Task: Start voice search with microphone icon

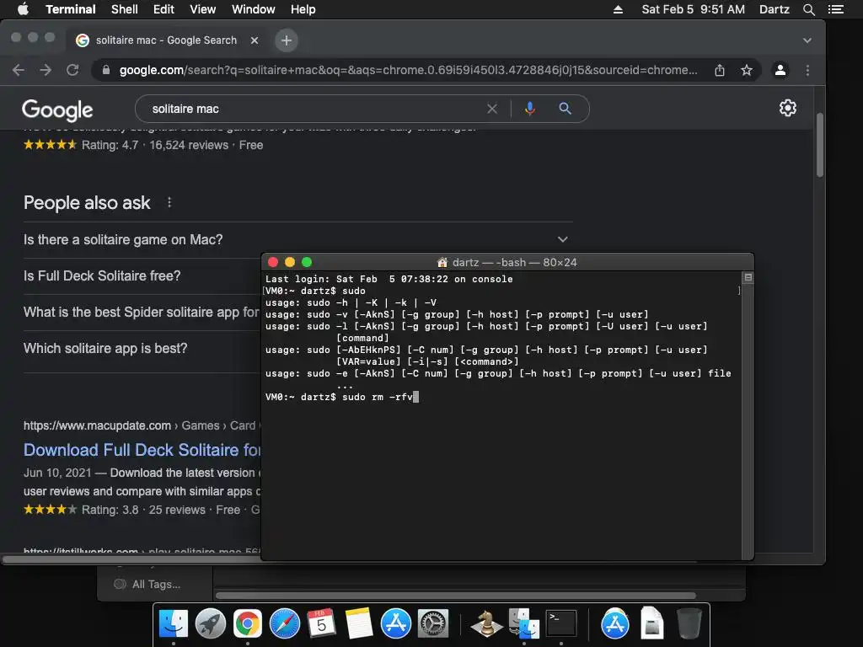Action: (529, 109)
